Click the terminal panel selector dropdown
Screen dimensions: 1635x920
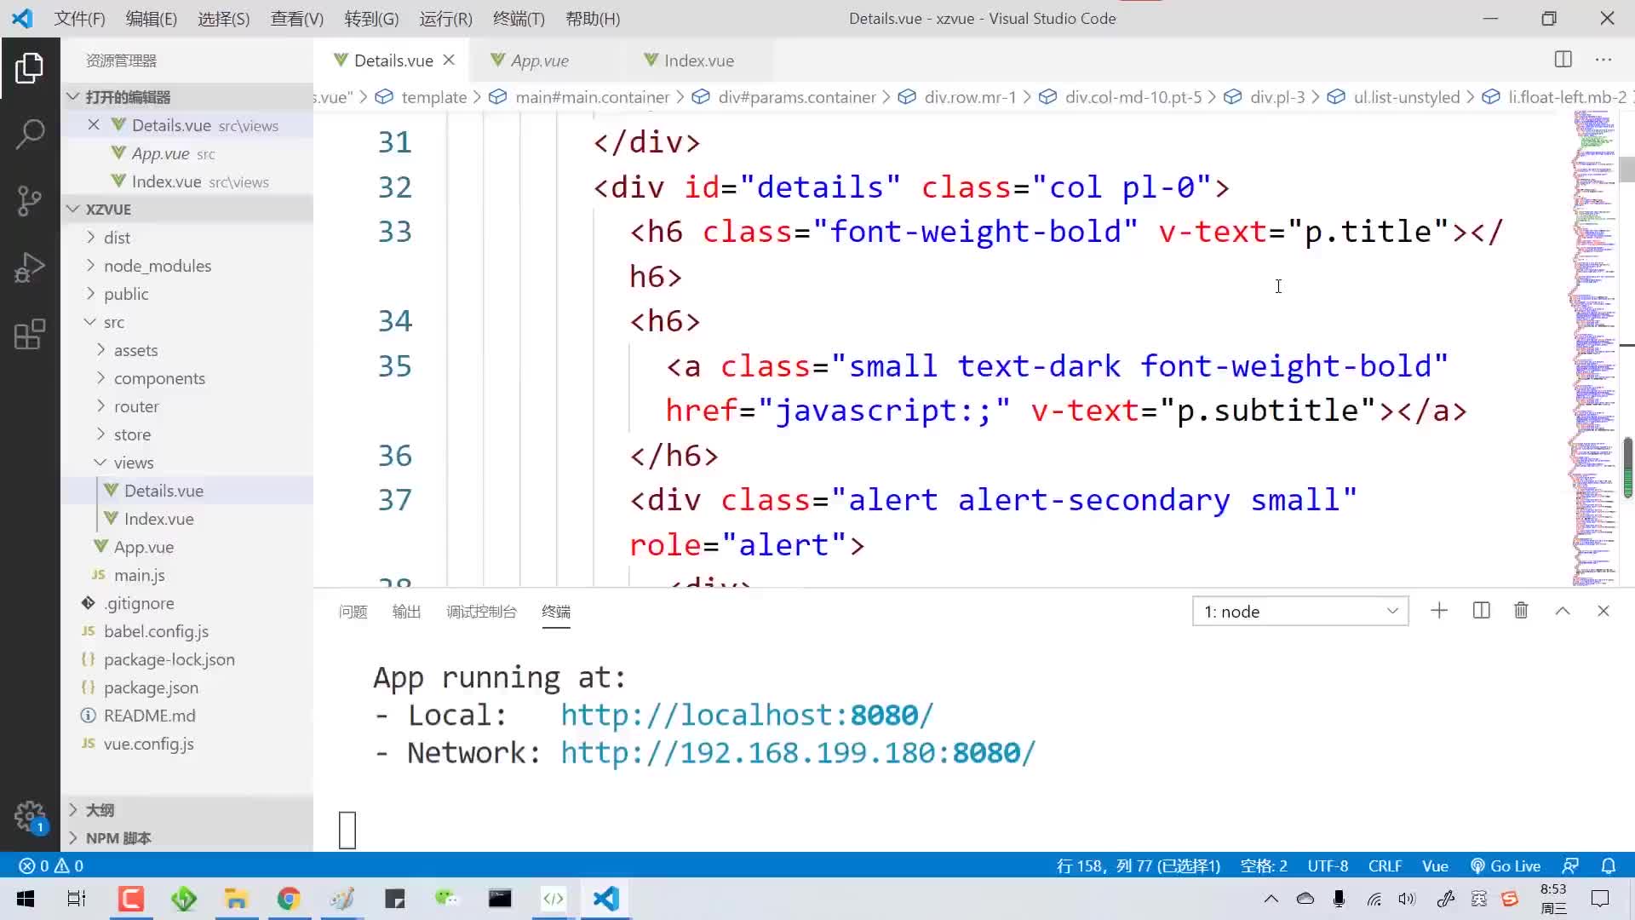(x=1296, y=611)
